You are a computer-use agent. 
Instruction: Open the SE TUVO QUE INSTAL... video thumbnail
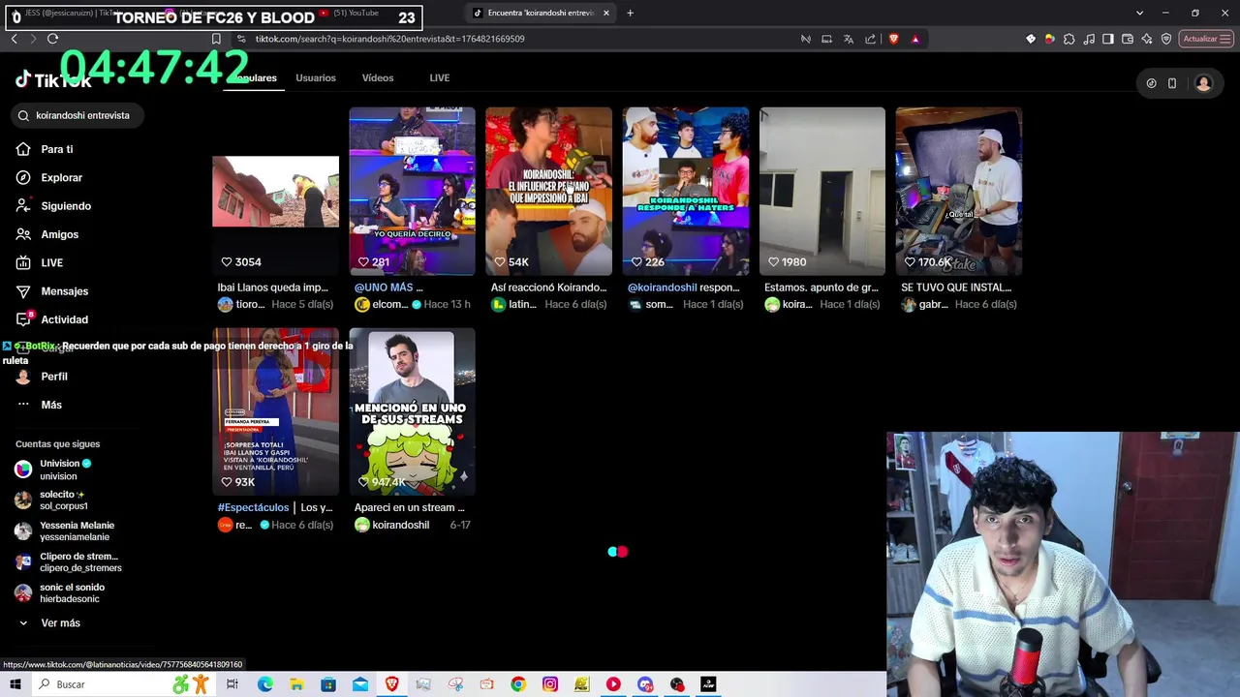[x=958, y=192]
